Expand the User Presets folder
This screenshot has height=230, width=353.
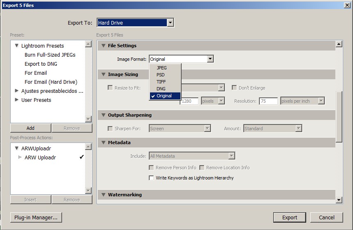click(17, 100)
